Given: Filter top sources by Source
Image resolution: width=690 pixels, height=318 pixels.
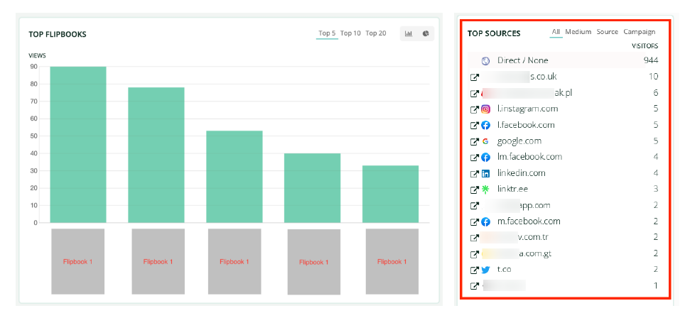Looking at the screenshot, I should [607, 32].
